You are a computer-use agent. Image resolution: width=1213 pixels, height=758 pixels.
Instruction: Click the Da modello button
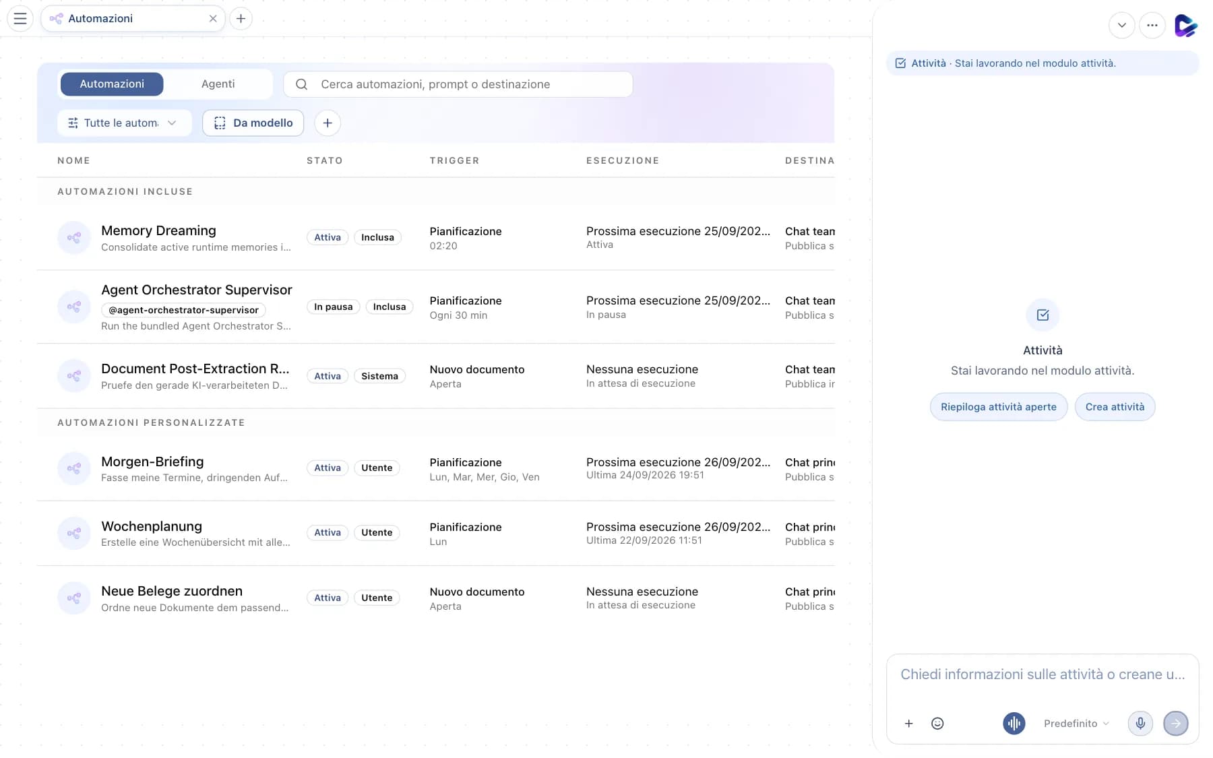[x=253, y=123]
